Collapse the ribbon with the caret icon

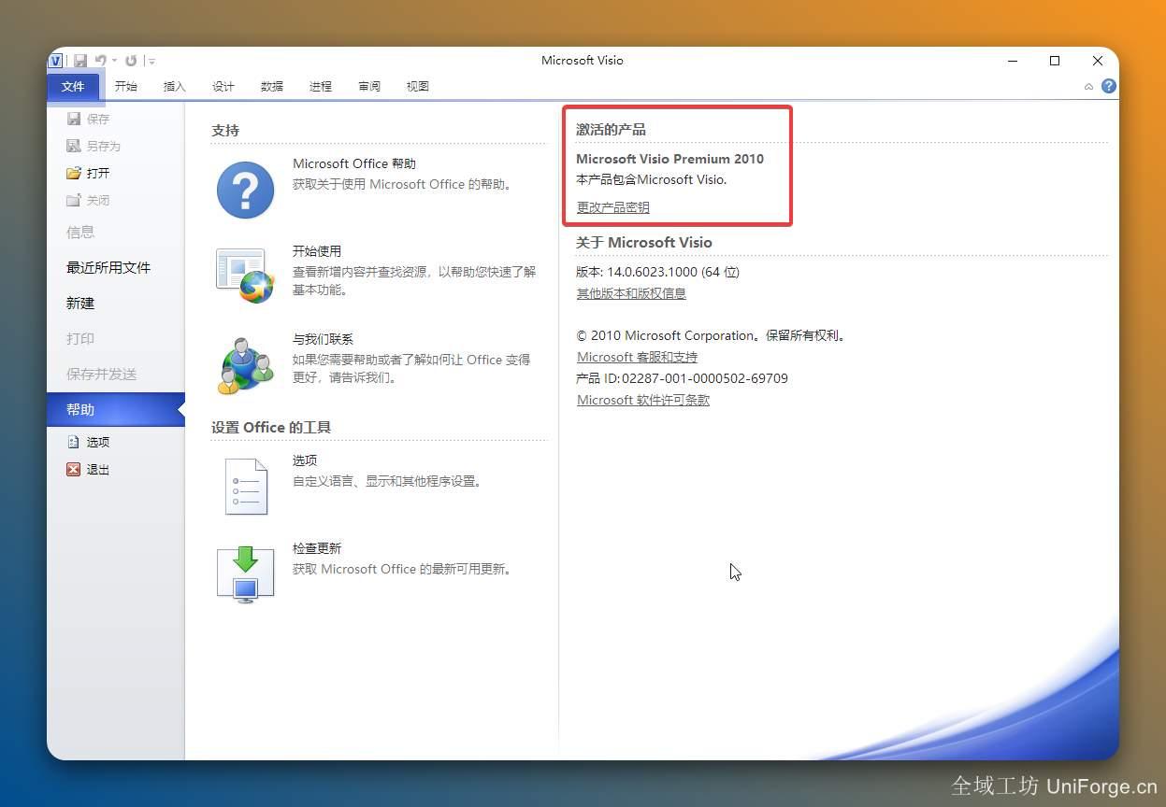pos(1088,86)
